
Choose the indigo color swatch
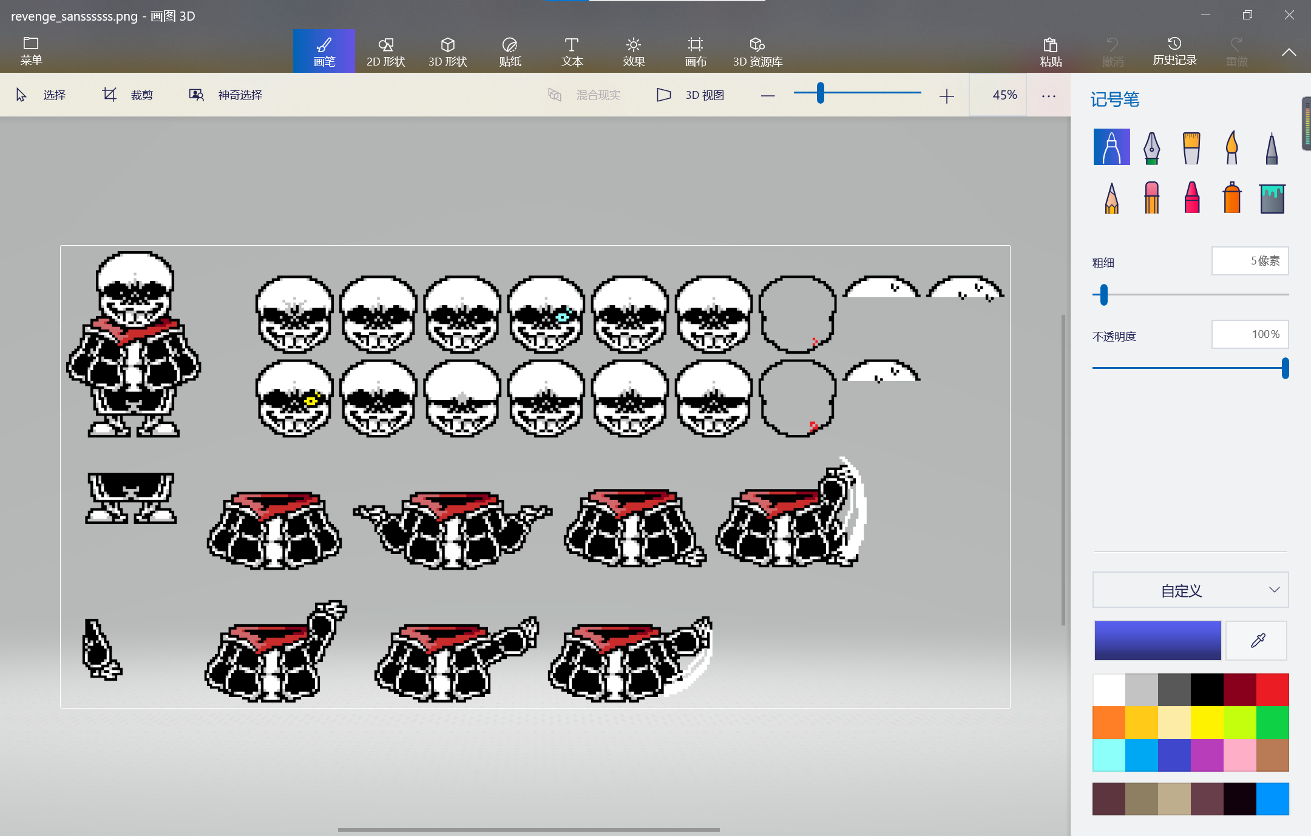pos(1174,755)
